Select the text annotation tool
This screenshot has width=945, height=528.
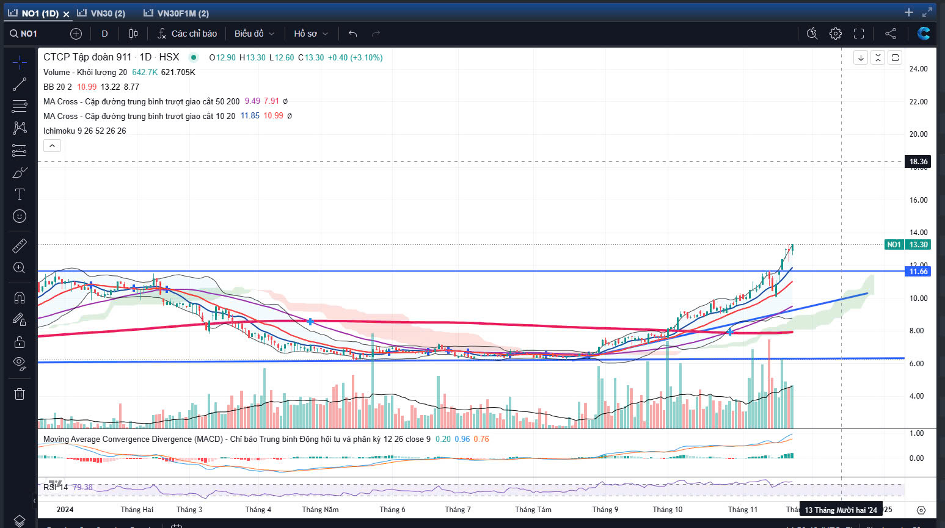tap(20, 194)
